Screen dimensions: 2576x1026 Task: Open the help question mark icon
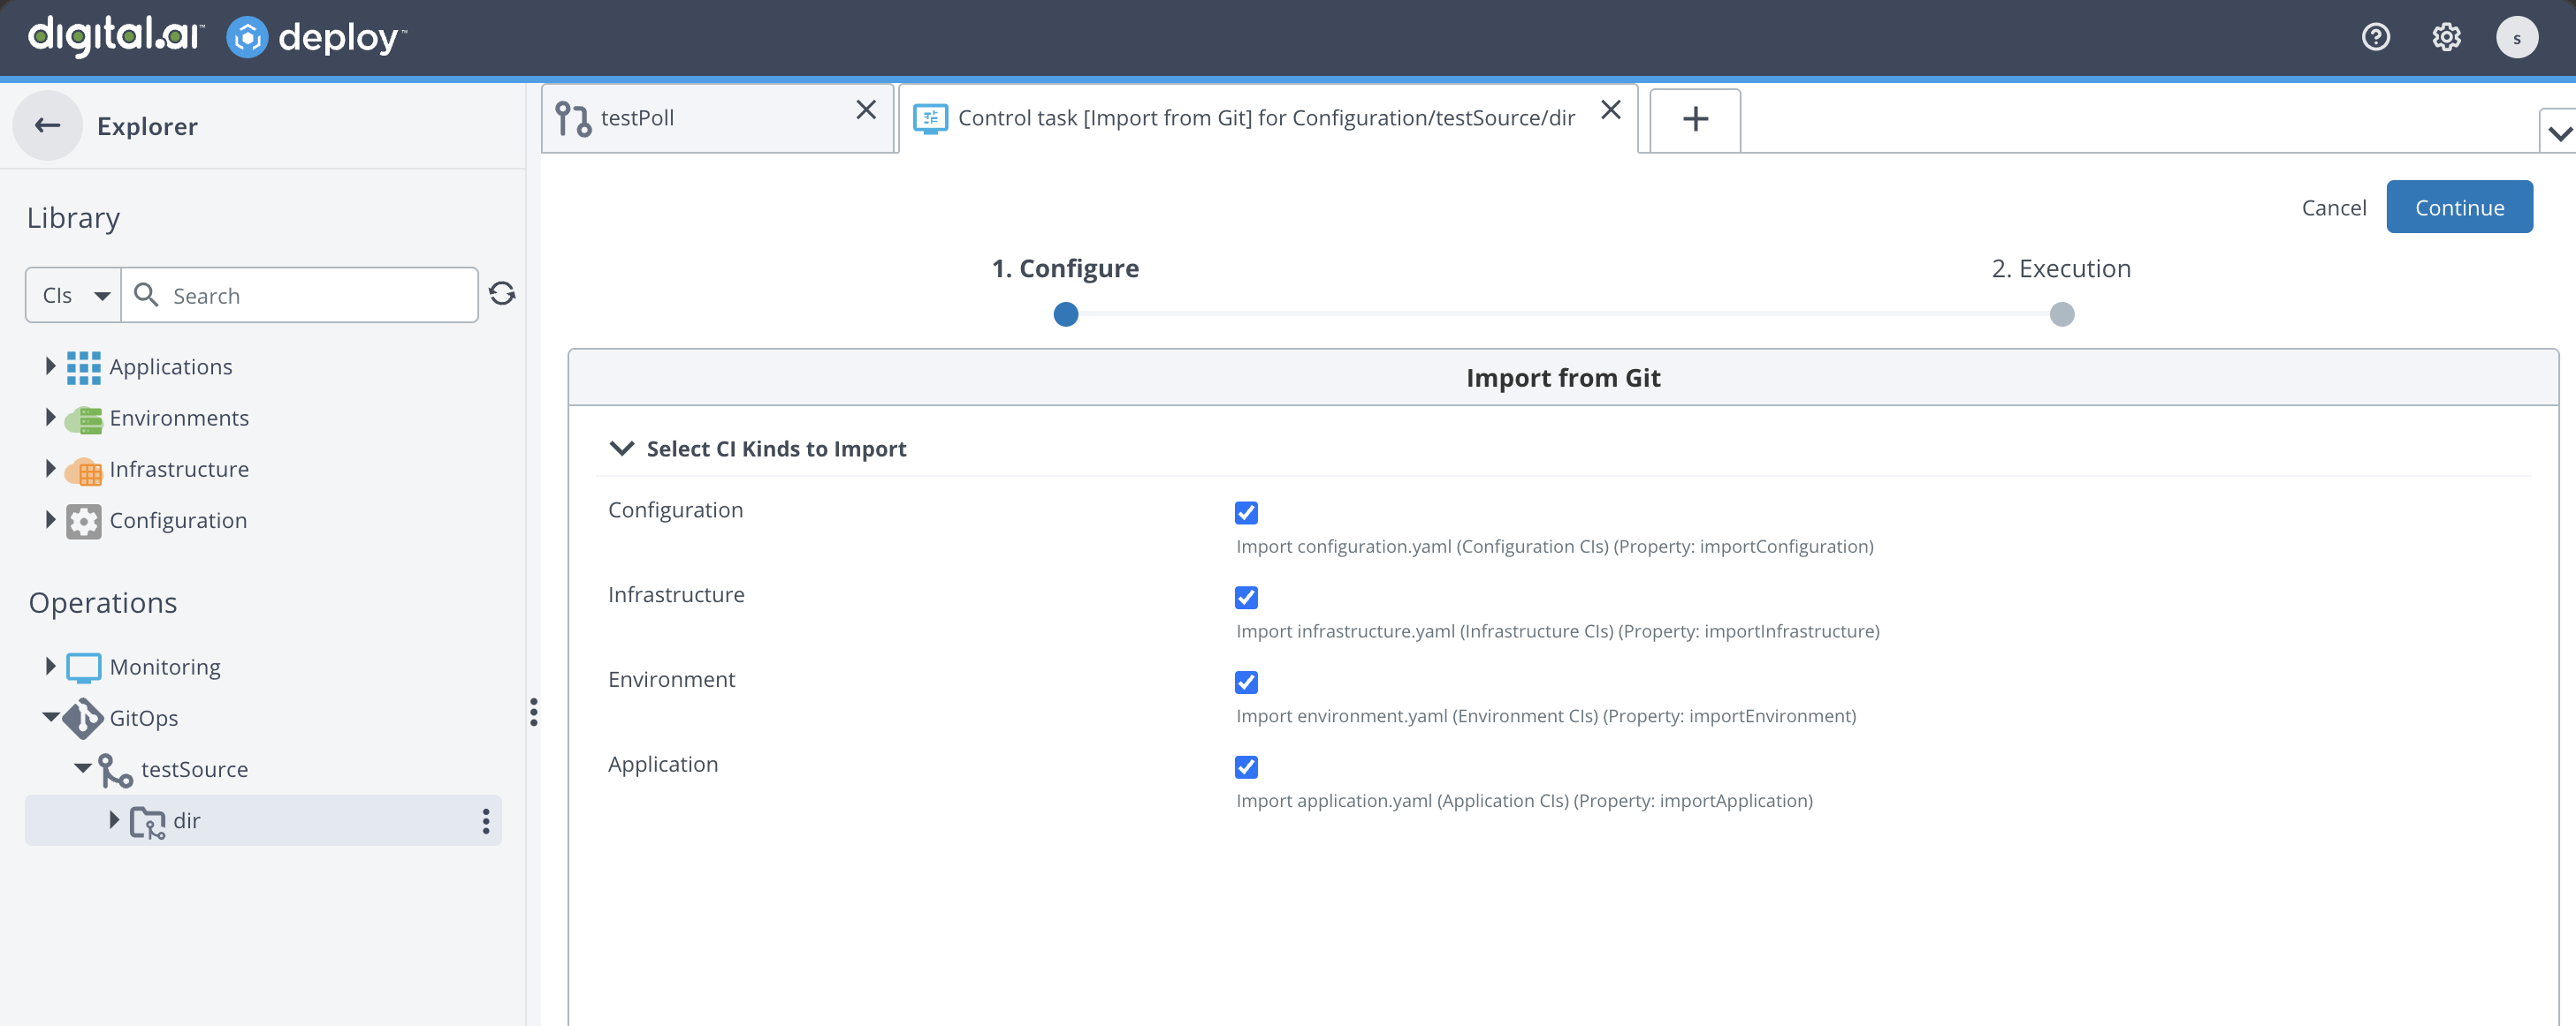[2376, 38]
